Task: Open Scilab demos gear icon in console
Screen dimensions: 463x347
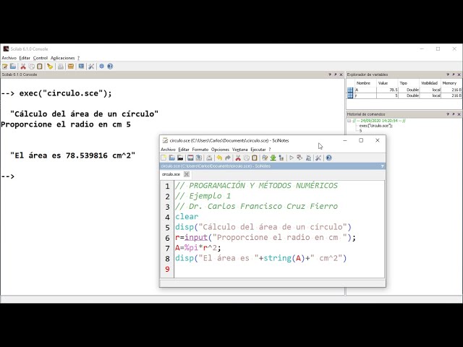Action: click(x=101, y=67)
